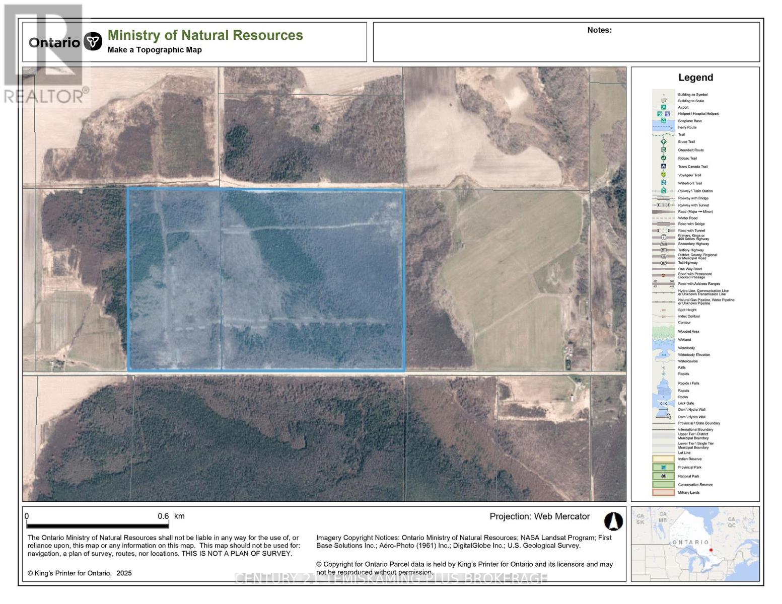
Task: Click the 'Hydro Line, Communication Line' label
Action: click(702, 292)
